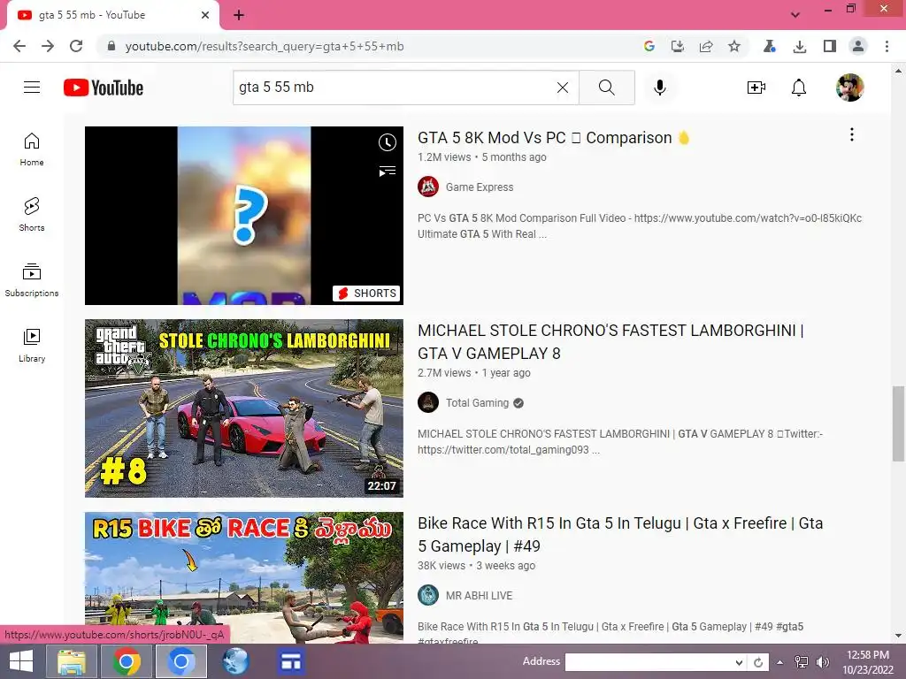Close the gta 5 55 mb YouTube tab
The height and width of the screenshot is (679, 906).
205,15
